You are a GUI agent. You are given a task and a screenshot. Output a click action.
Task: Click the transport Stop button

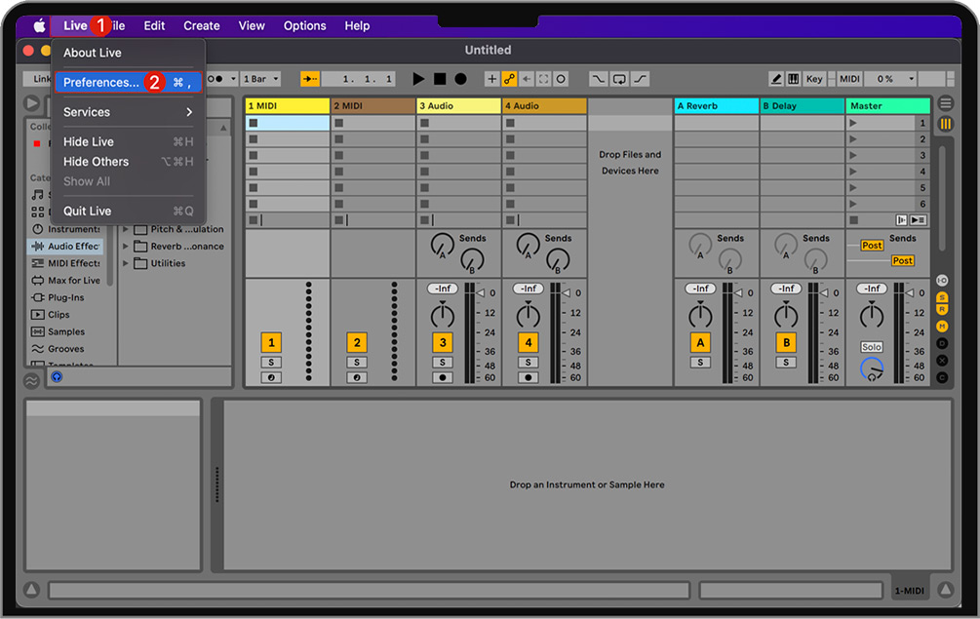pos(440,79)
